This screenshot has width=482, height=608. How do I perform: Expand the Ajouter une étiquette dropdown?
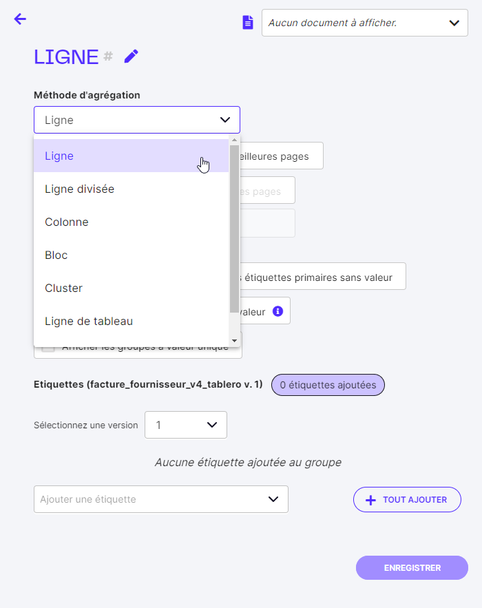160,499
